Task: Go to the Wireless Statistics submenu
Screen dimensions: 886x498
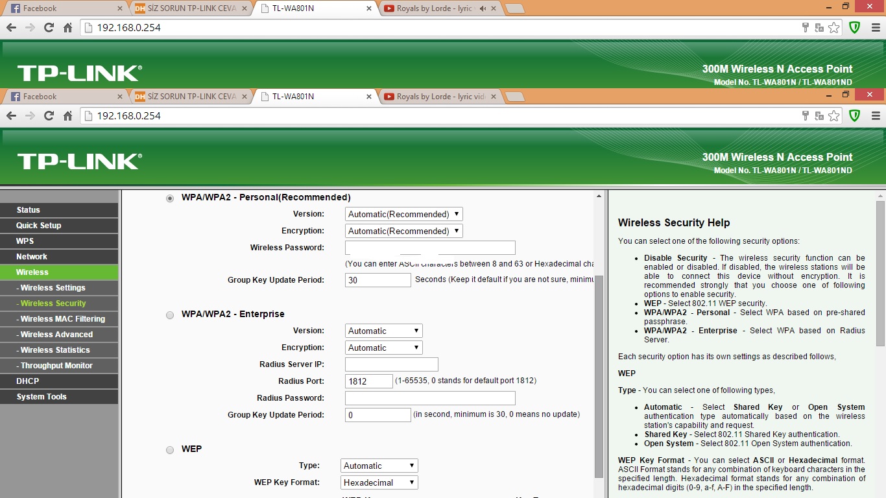Action: pos(59,350)
